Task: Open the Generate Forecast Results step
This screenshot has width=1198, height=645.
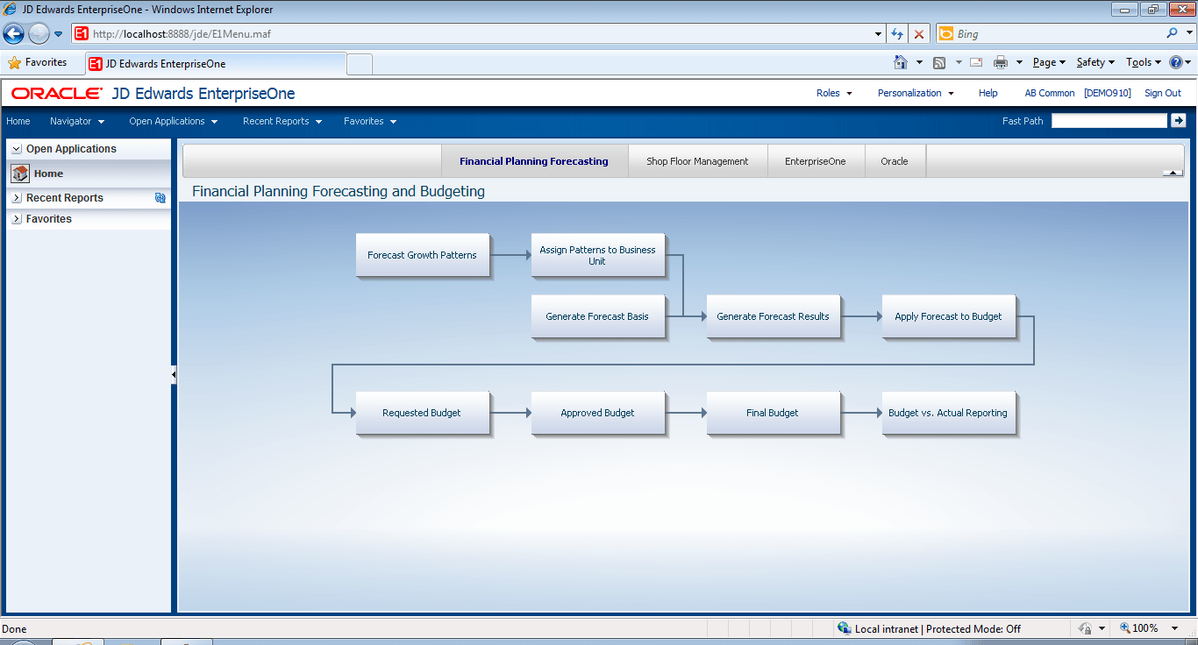Action: (x=773, y=316)
